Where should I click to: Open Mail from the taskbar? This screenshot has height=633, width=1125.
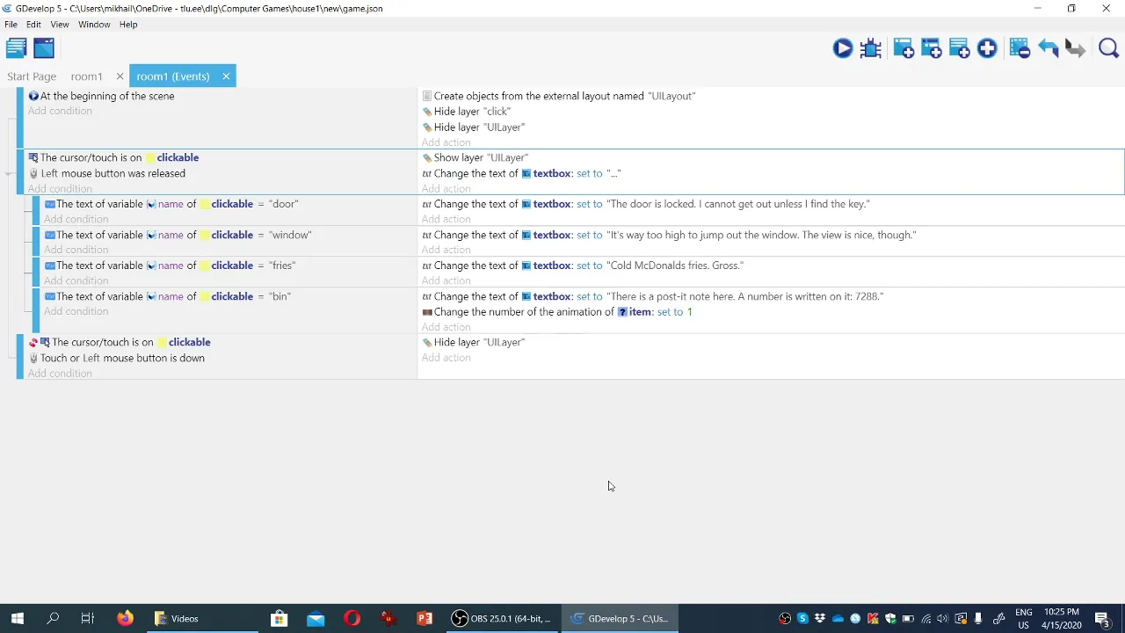coord(316,619)
